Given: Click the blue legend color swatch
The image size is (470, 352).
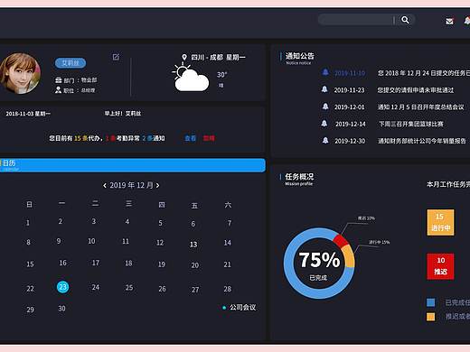Looking at the screenshot, I should [431, 302].
